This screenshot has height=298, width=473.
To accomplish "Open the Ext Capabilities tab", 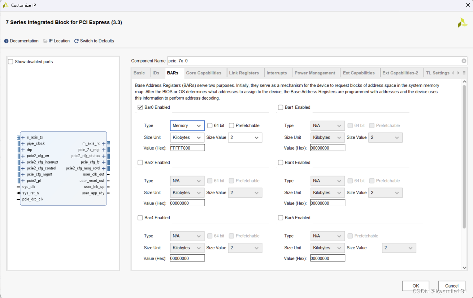I will [359, 73].
